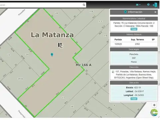The height and width of the screenshot is (120, 160).
Task: Click the search magnifier icon
Action: [x=84, y=5]
